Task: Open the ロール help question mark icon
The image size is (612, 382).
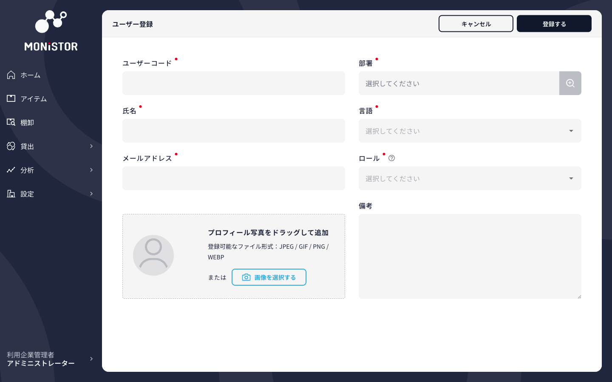Action: click(x=391, y=158)
